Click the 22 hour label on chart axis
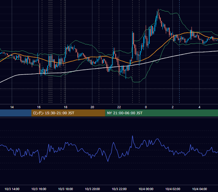The width and height of the screenshot is (218, 192). click(119, 107)
